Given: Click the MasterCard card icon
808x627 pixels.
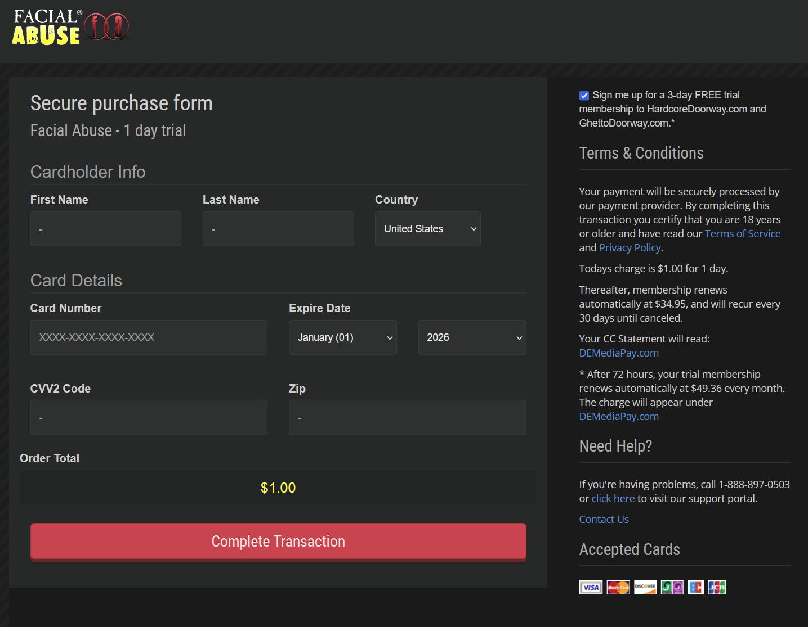Looking at the screenshot, I should (x=618, y=588).
